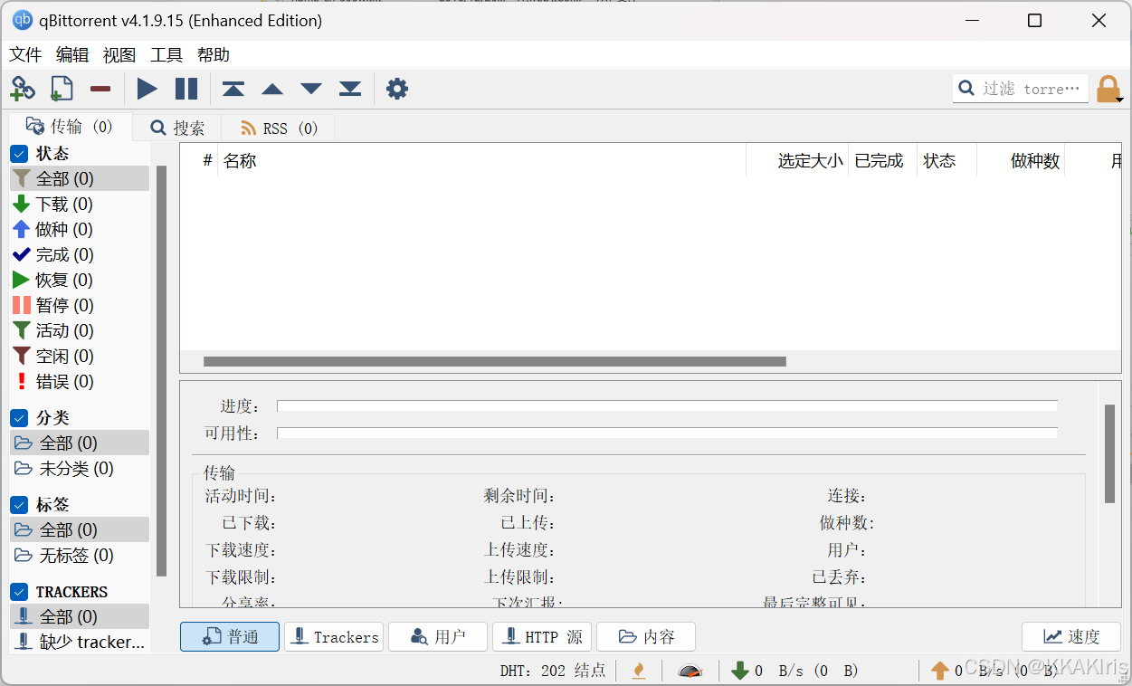
Task: Click the 用户 button
Action: (x=438, y=637)
